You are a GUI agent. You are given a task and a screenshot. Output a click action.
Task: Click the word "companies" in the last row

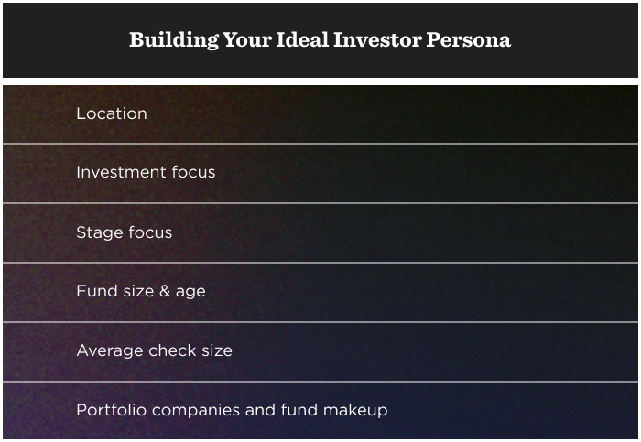(182, 410)
